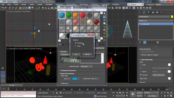The image size is (174, 98).
Task: Enable Always Visible in Viewport checkbox
Action: (x=141, y=55)
